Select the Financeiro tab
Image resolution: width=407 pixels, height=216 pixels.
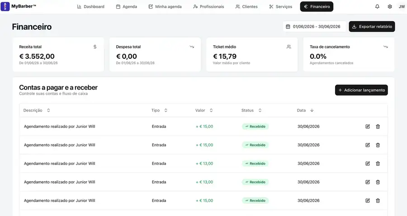[317, 6]
